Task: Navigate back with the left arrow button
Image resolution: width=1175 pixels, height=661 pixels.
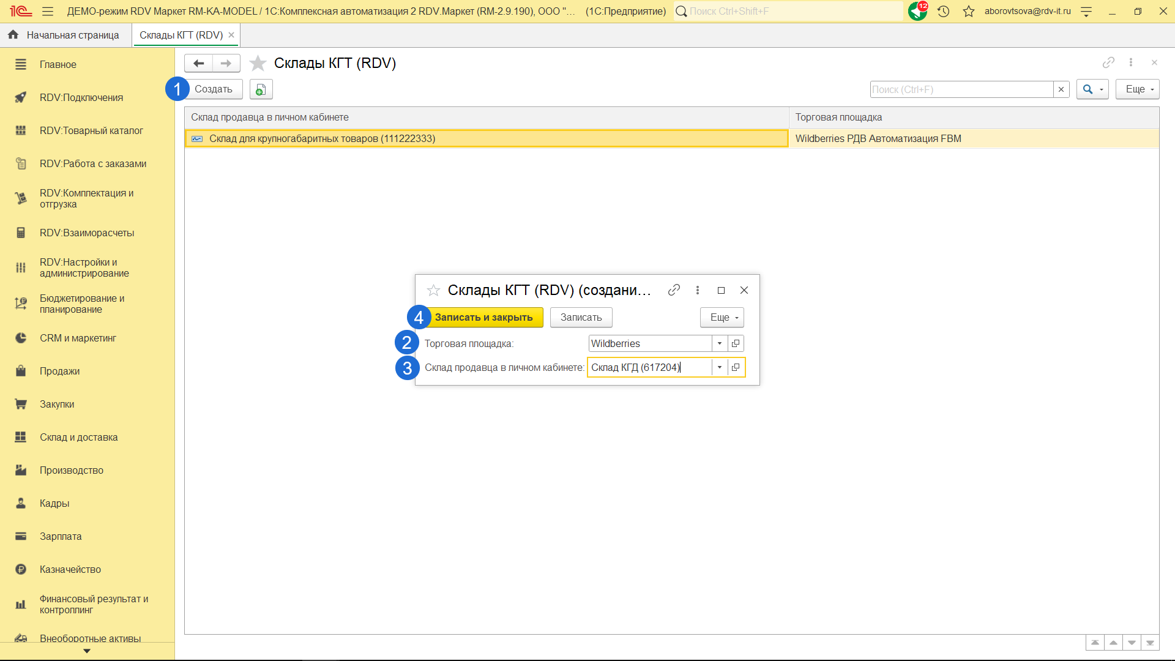Action: point(198,63)
